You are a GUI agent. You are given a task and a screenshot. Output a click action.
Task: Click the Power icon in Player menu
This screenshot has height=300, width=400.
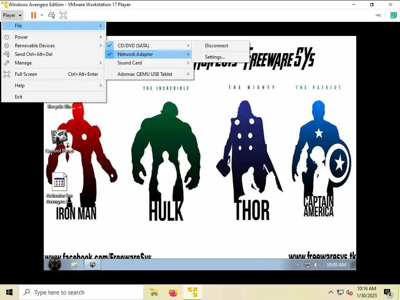click(x=7, y=37)
